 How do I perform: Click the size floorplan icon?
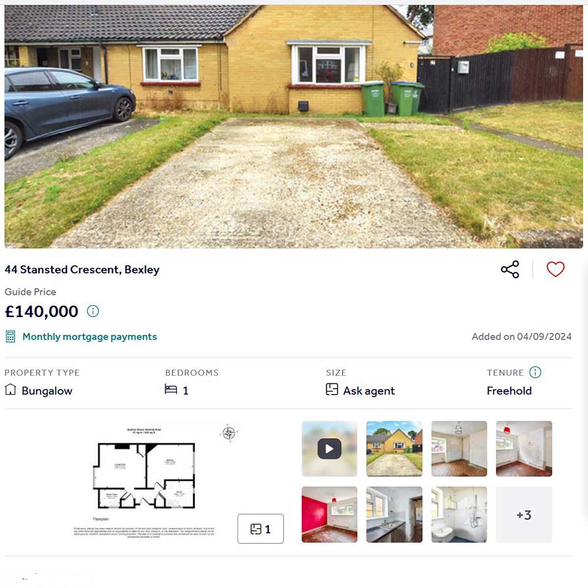[332, 389]
